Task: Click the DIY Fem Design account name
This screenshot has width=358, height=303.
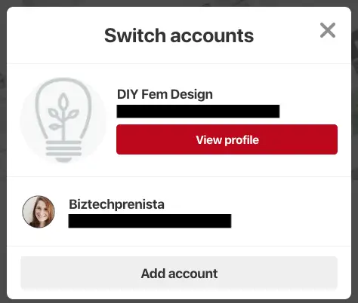Action: [x=165, y=94]
